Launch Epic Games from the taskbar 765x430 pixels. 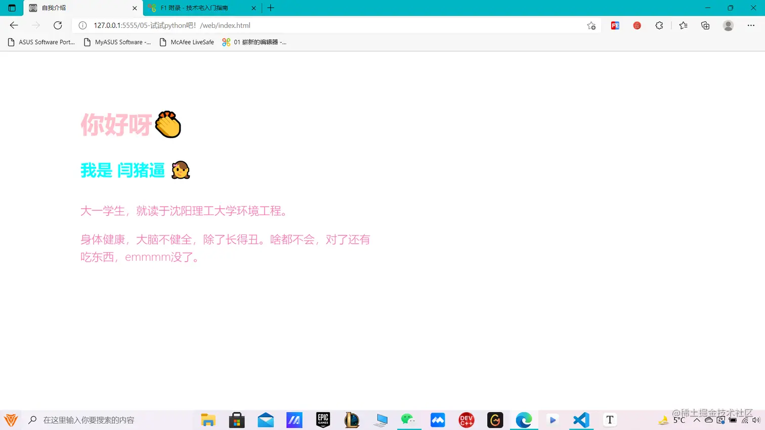coord(323,420)
